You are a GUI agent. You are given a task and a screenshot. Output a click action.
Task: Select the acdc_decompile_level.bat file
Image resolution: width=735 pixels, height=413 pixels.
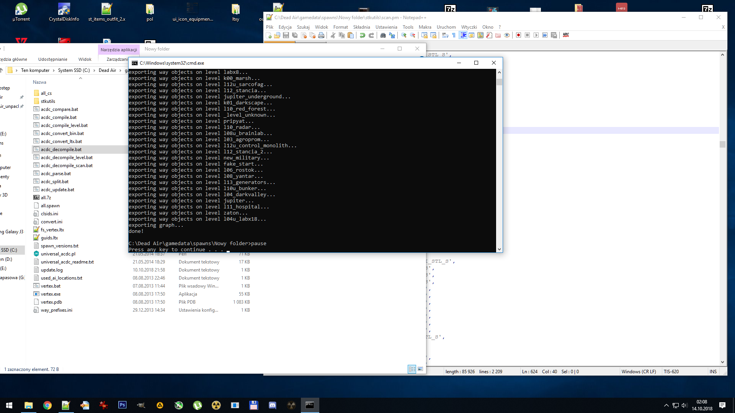coord(67,158)
